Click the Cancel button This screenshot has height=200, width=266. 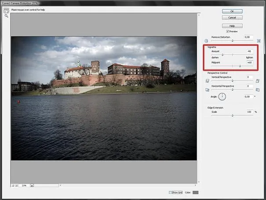tap(232, 18)
